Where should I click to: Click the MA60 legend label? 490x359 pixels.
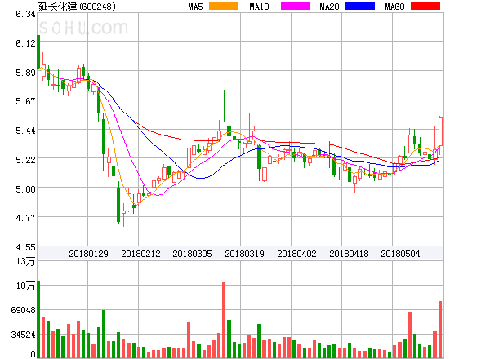[394, 7]
